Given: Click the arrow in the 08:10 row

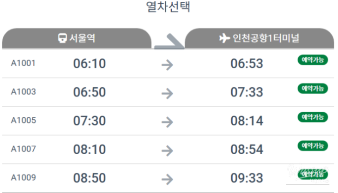Looking at the screenshot, I should (x=168, y=150).
